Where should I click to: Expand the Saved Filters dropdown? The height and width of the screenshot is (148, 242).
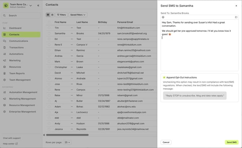point(78,15)
